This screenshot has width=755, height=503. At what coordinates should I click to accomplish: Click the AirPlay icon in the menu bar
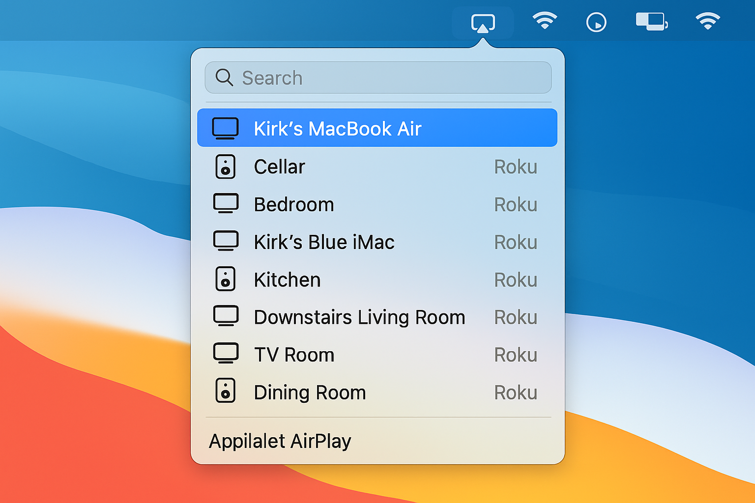click(x=484, y=22)
